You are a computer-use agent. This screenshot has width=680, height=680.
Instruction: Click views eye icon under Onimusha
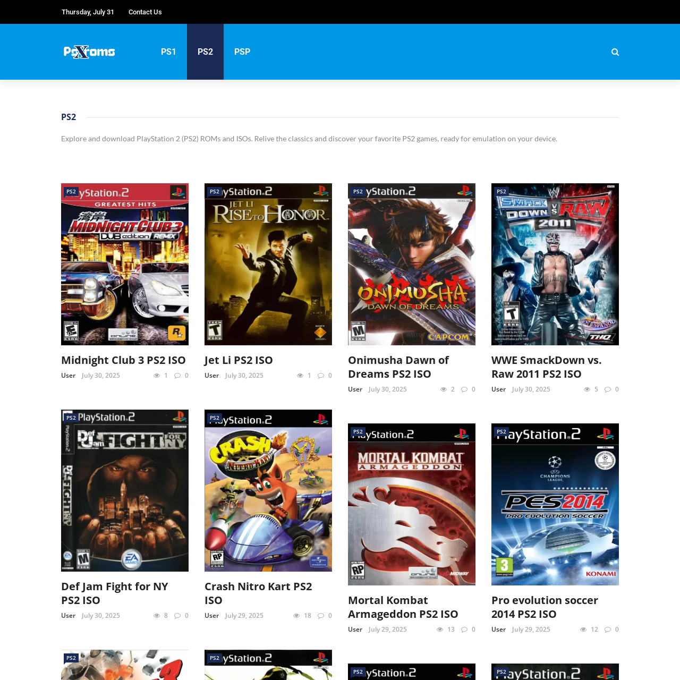pyautogui.click(x=444, y=389)
